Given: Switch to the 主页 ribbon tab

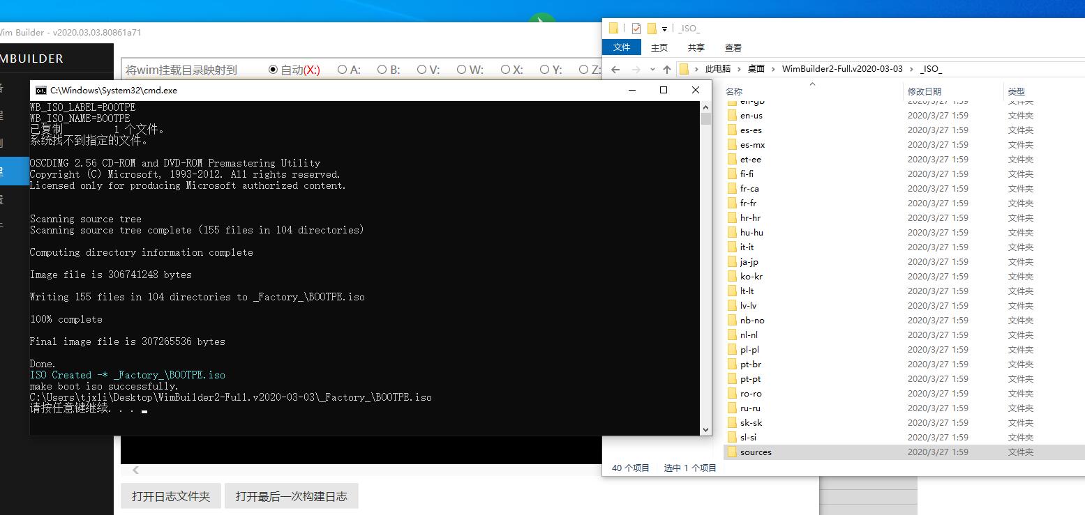Looking at the screenshot, I should pyautogui.click(x=659, y=47).
